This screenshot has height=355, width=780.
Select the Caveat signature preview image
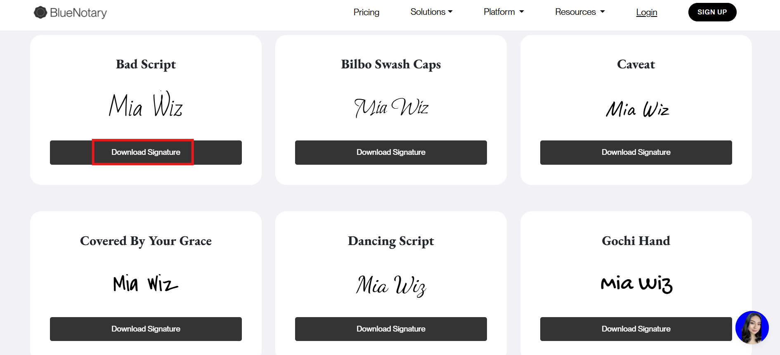pyautogui.click(x=637, y=109)
